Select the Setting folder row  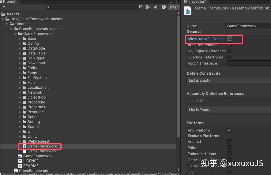coord(88,122)
